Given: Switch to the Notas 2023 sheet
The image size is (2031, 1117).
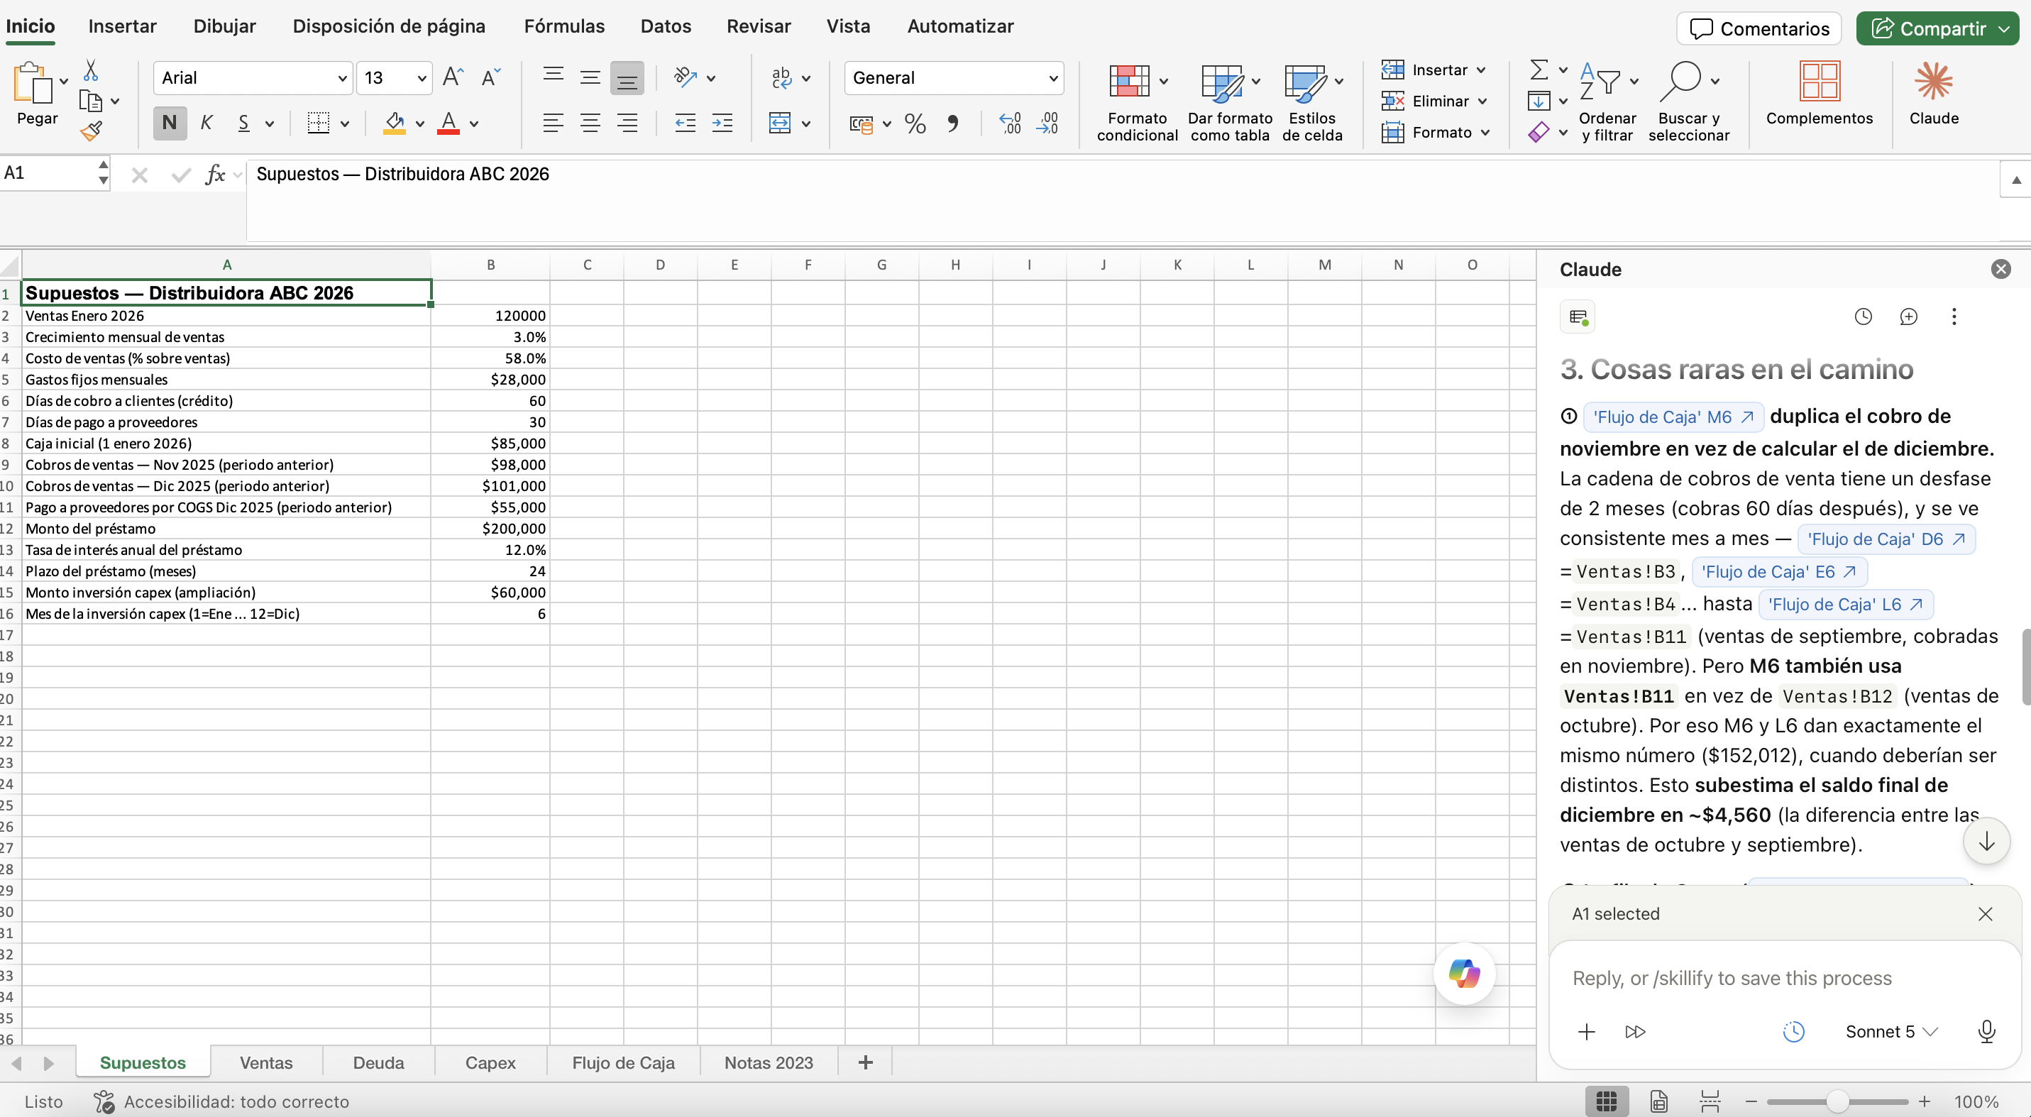Looking at the screenshot, I should [x=768, y=1062].
